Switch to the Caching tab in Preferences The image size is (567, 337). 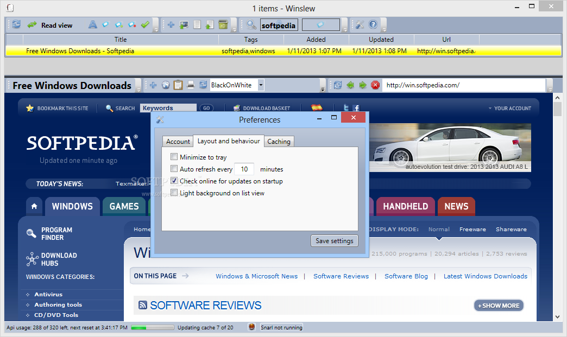point(279,142)
